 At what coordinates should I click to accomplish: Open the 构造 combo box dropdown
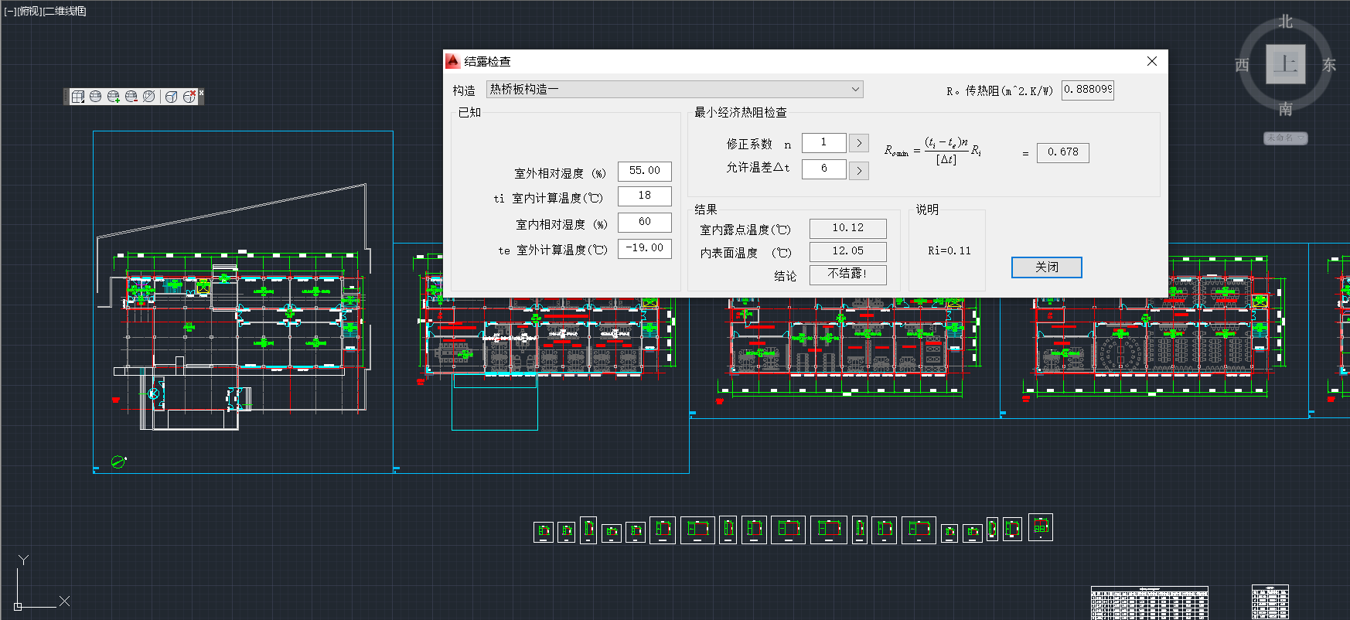click(855, 90)
